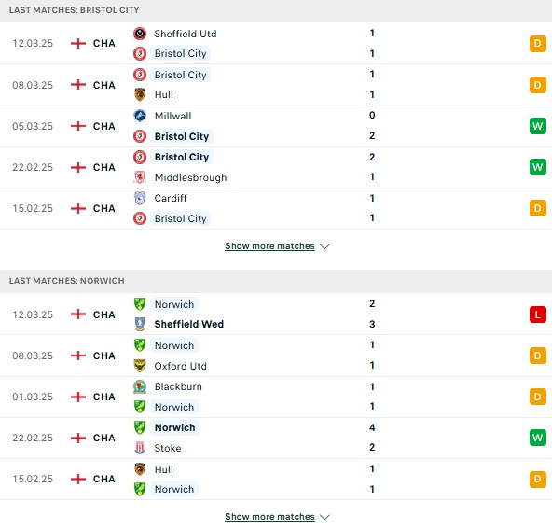Click the Millwall club crest icon

[140, 116]
